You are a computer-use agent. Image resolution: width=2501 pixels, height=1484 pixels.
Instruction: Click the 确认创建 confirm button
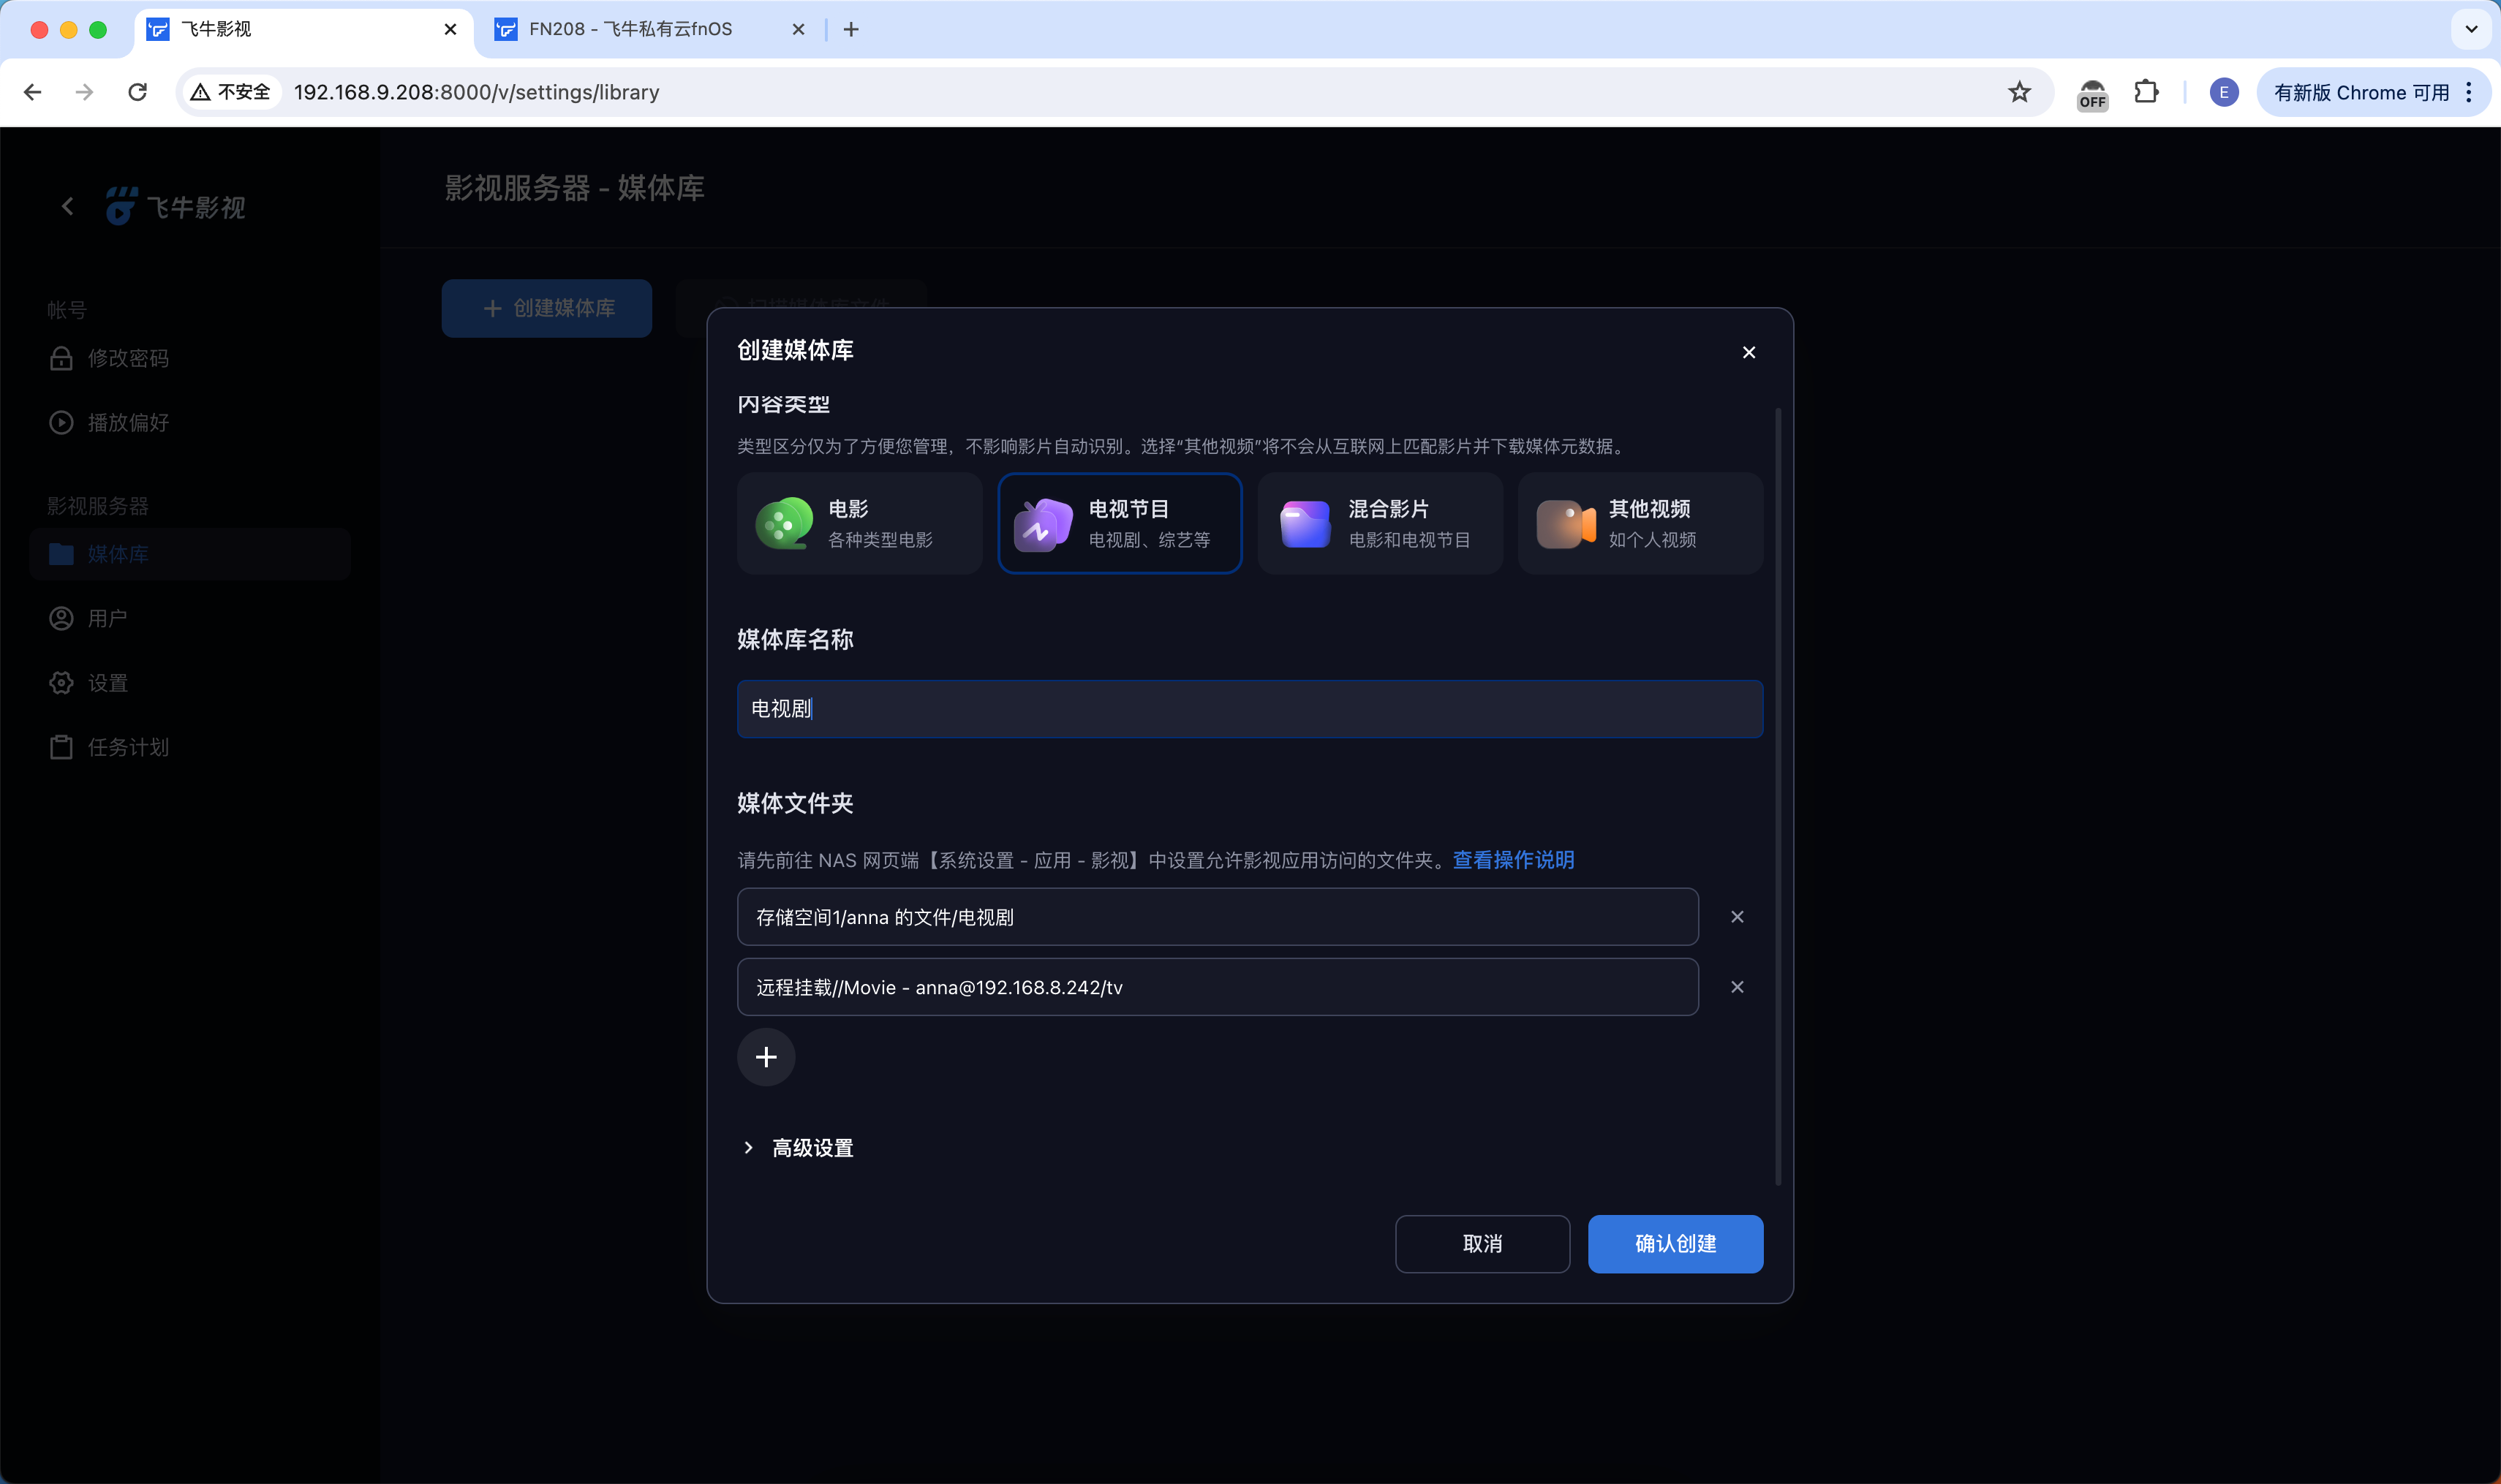pyautogui.click(x=1675, y=1244)
